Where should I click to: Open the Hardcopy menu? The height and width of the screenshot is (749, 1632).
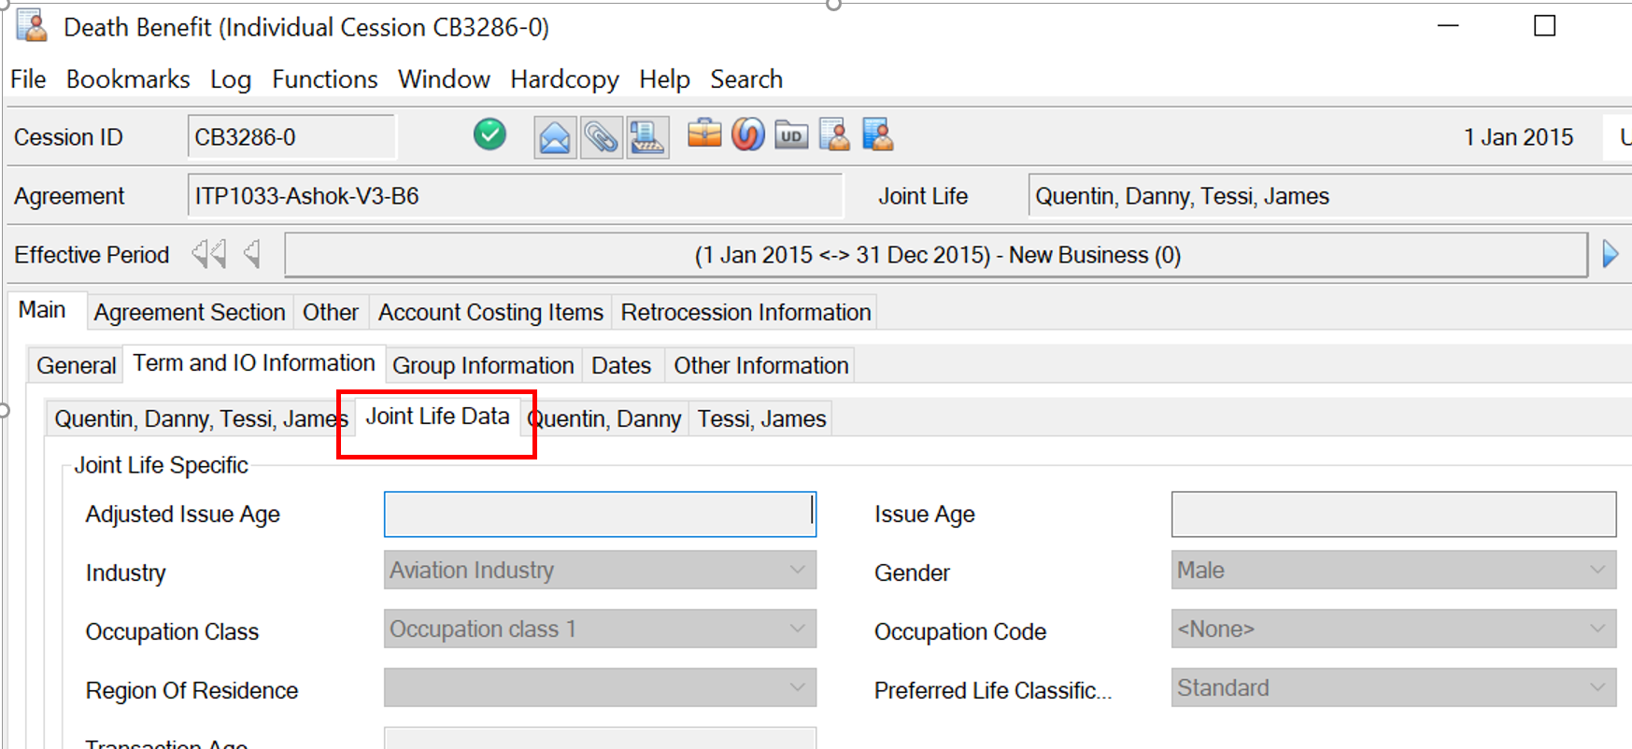tap(564, 79)
